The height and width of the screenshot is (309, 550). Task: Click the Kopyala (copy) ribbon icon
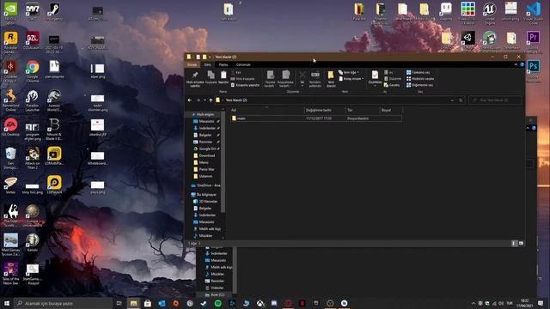(211, 77)
